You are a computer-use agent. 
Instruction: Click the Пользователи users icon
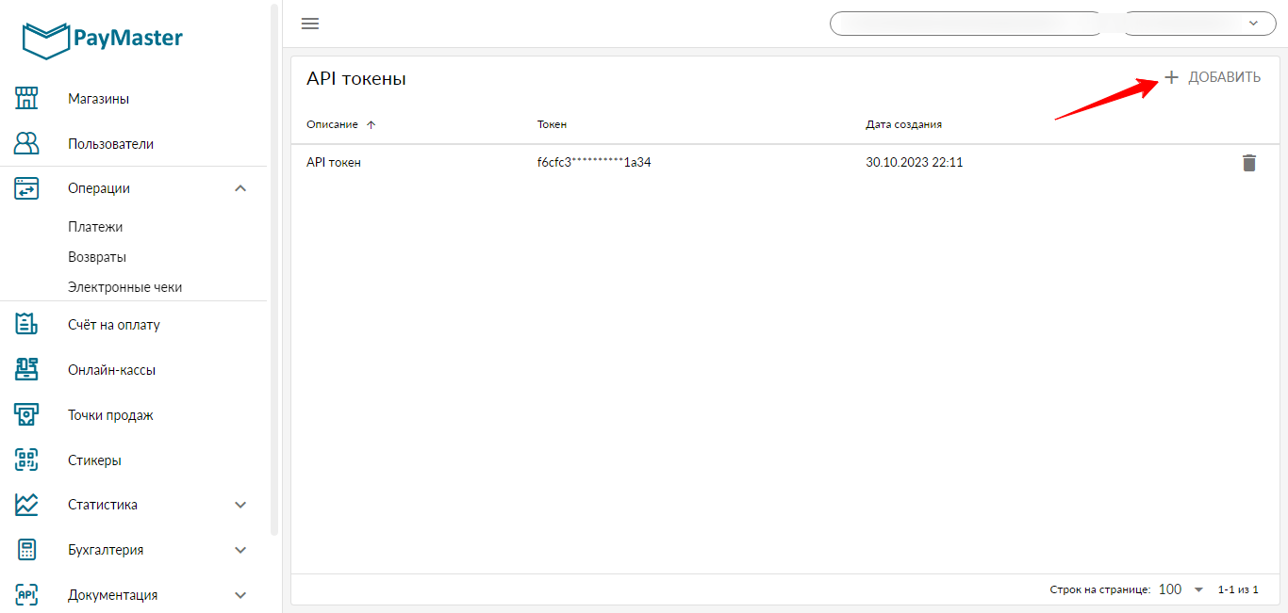pyautogui.click(x=26, y=144)
